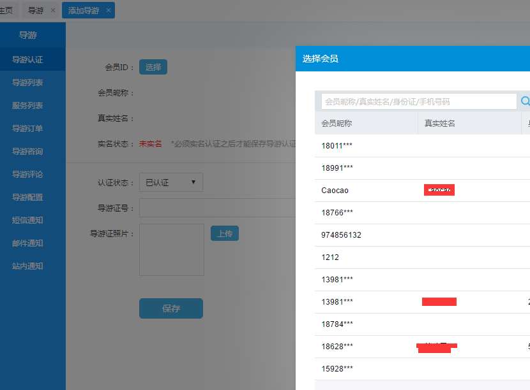The height and width of the screenshot is (390, 530).
Task: Click the 导游证号 input field
Action: pos(217,208)
